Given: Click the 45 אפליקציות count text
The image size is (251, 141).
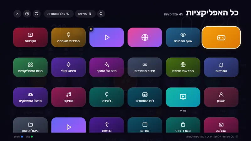Looking at the screenshot, I should [174, 14].
